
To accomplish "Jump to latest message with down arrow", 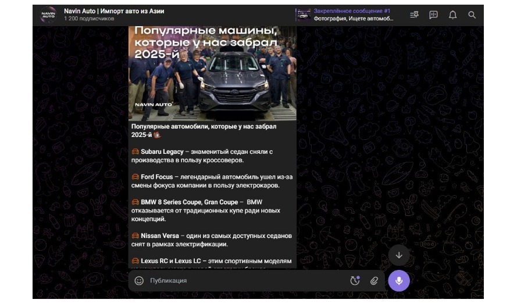I will click(x=399, y=255).
